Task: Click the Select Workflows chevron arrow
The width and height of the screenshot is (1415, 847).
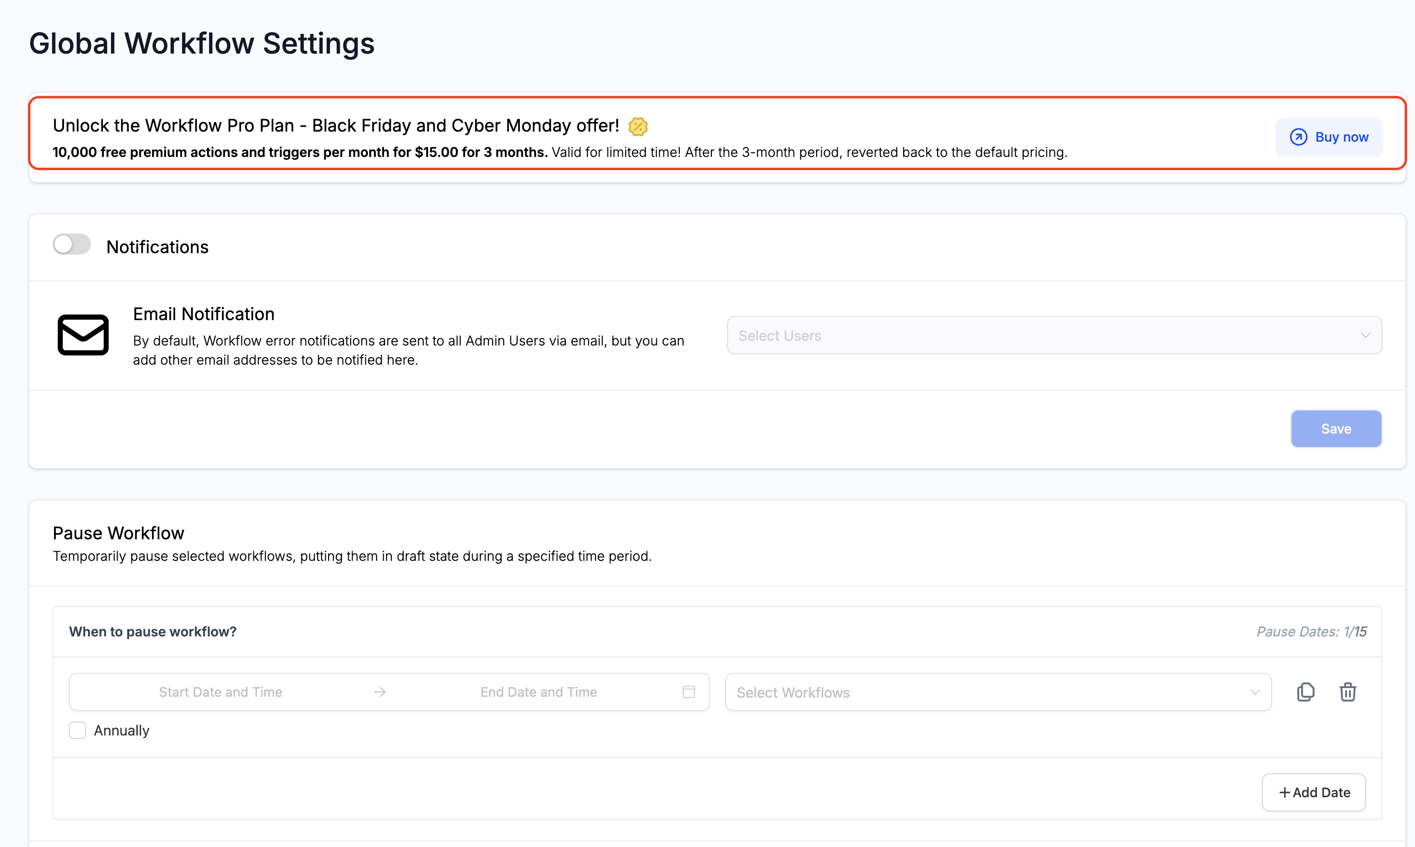Action: [x=1255, y=692]
